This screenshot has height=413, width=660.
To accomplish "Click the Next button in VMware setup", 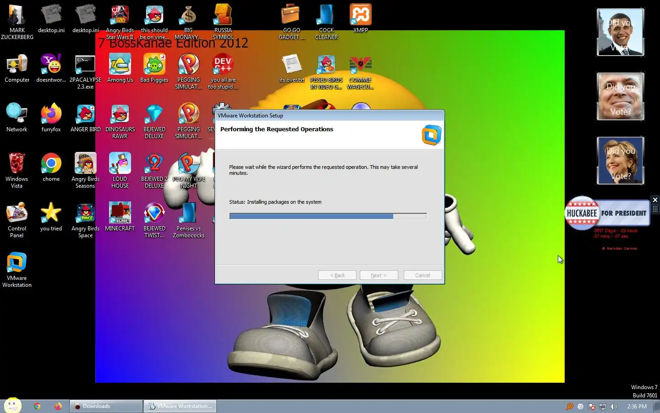I will click(379, 275).
